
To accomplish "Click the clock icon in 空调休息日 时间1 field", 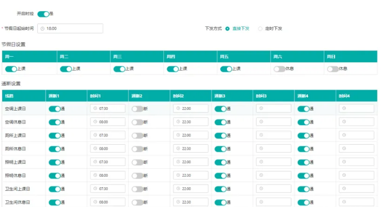I will tap(95, 122).
